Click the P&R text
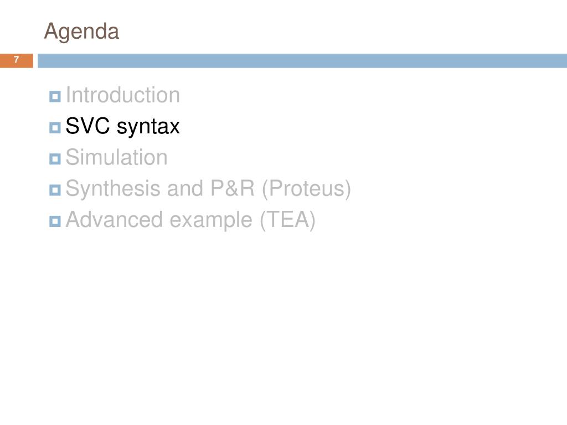 [x=233, y=188]
